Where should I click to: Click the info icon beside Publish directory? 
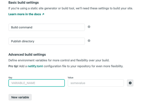(x=89, y=41)
